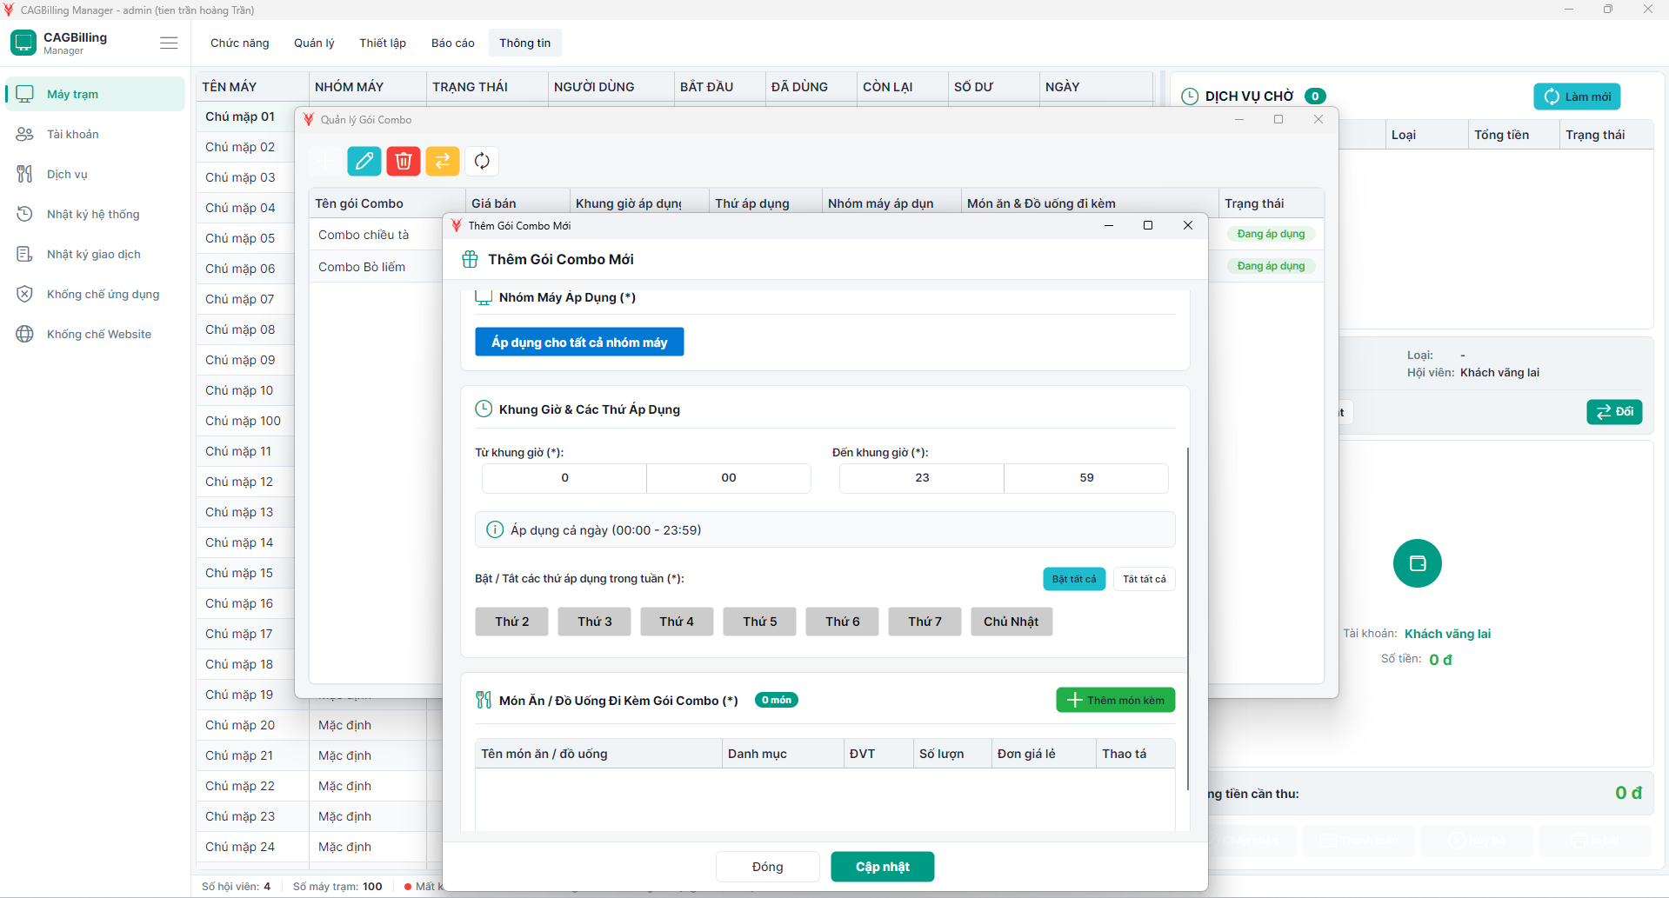Viewport: 1669px width, 898px height.
Task: Click the Cập nhật button
Action: [x=883, y=867]
